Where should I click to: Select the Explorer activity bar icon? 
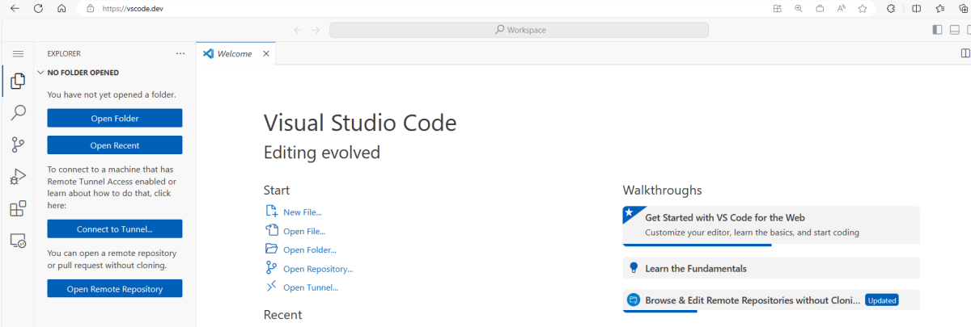click(x=17, y=82)
